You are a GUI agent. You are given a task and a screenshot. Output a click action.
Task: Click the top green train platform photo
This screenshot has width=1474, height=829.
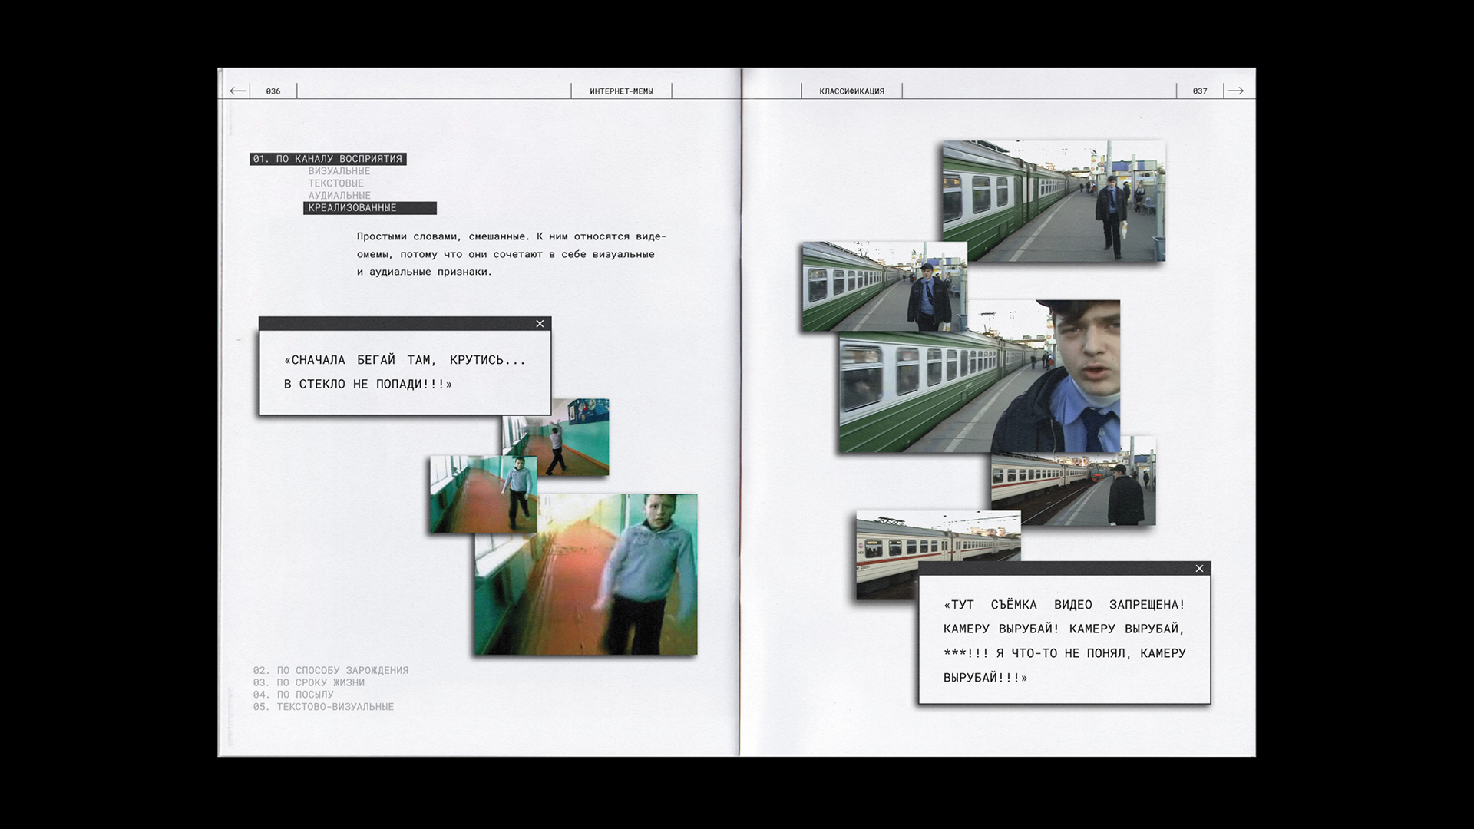[1053, 201]
